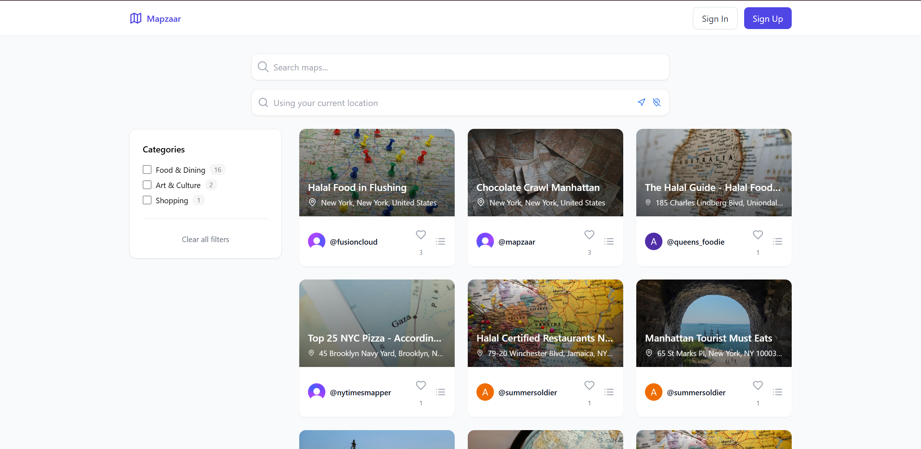Like the Halal Food in Flushing map
Image resolution: width=921 pixels, height=449 pixels.
point(421,235)
